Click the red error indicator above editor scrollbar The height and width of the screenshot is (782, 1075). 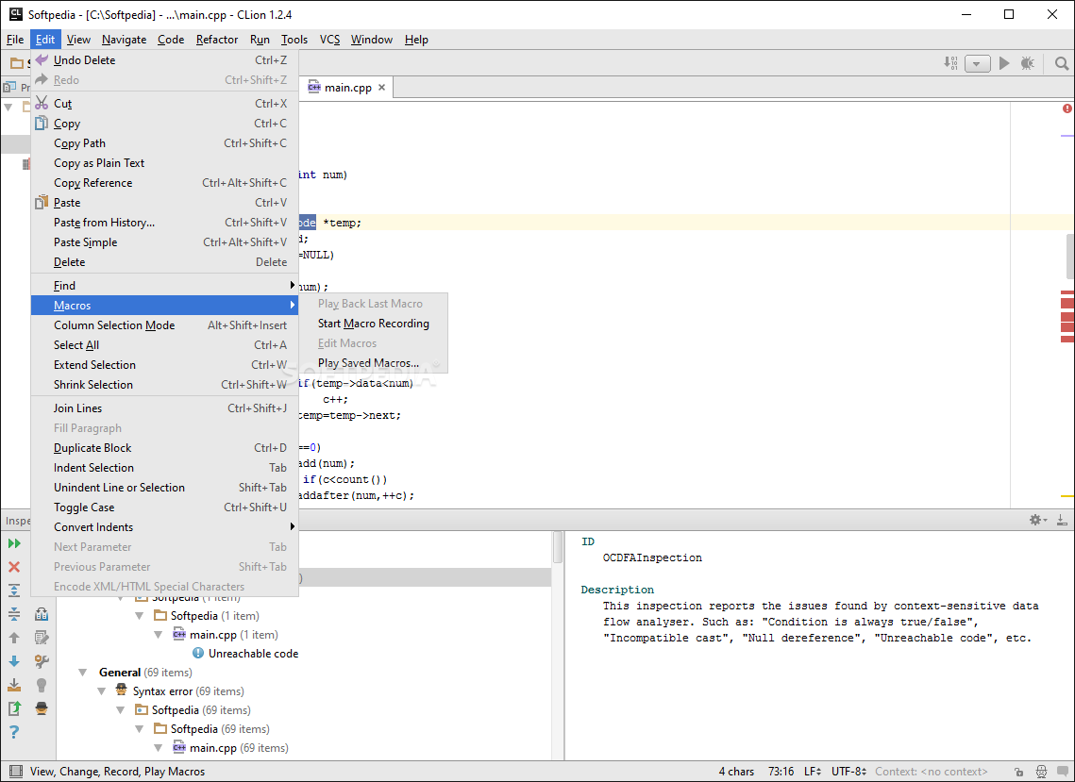tap(1067, 108)
